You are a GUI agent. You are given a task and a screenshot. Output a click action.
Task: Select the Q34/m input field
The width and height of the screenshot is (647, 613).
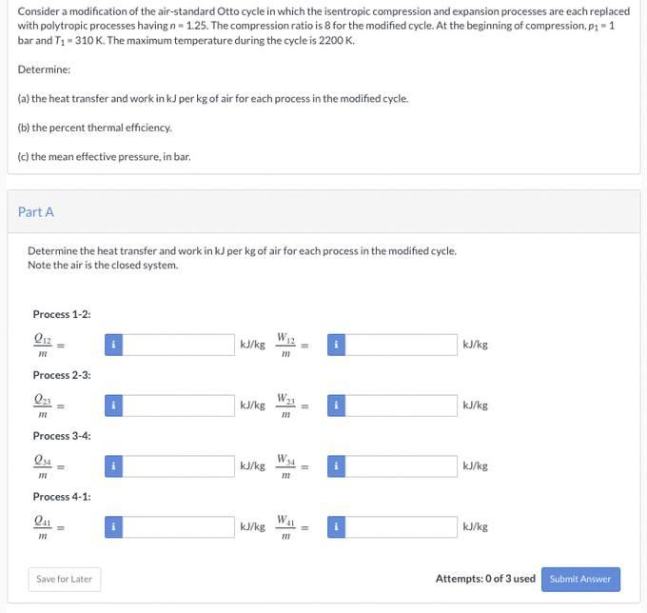click(179, 466)
